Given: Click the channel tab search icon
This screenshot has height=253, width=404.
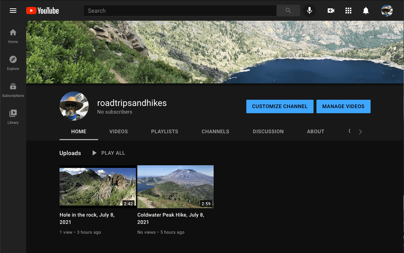Looking at the screenshot, I should pyautogui.click(x=350, y=131).
